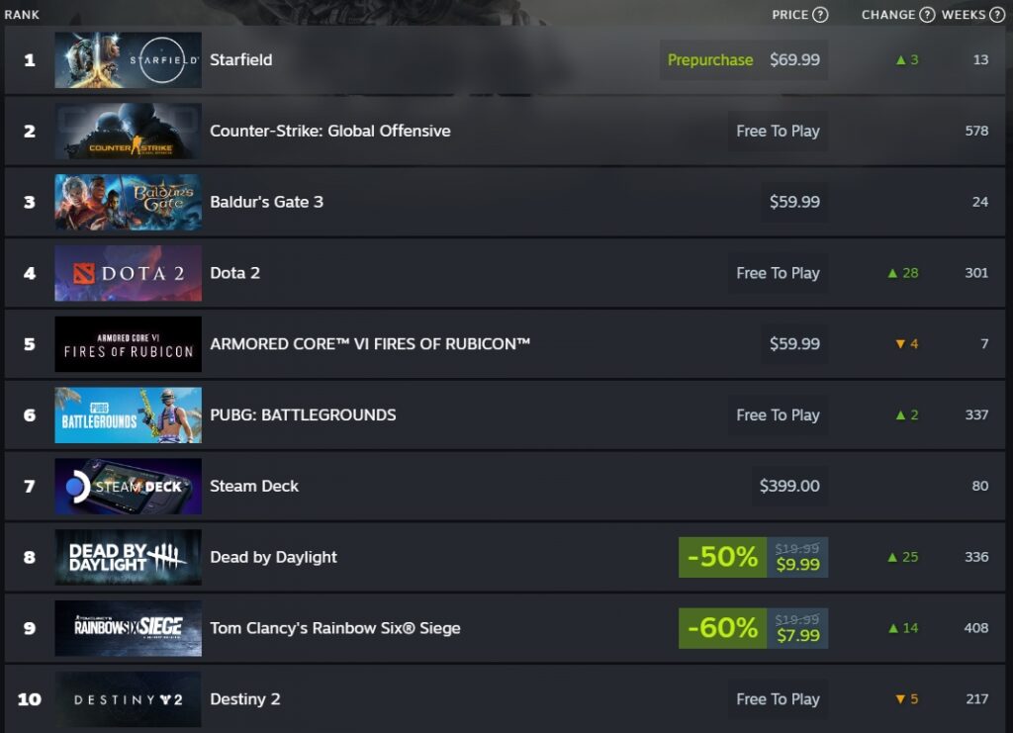Click the WEEKS column header
This screenshot has width=1013, height=733.
(966, 15)
